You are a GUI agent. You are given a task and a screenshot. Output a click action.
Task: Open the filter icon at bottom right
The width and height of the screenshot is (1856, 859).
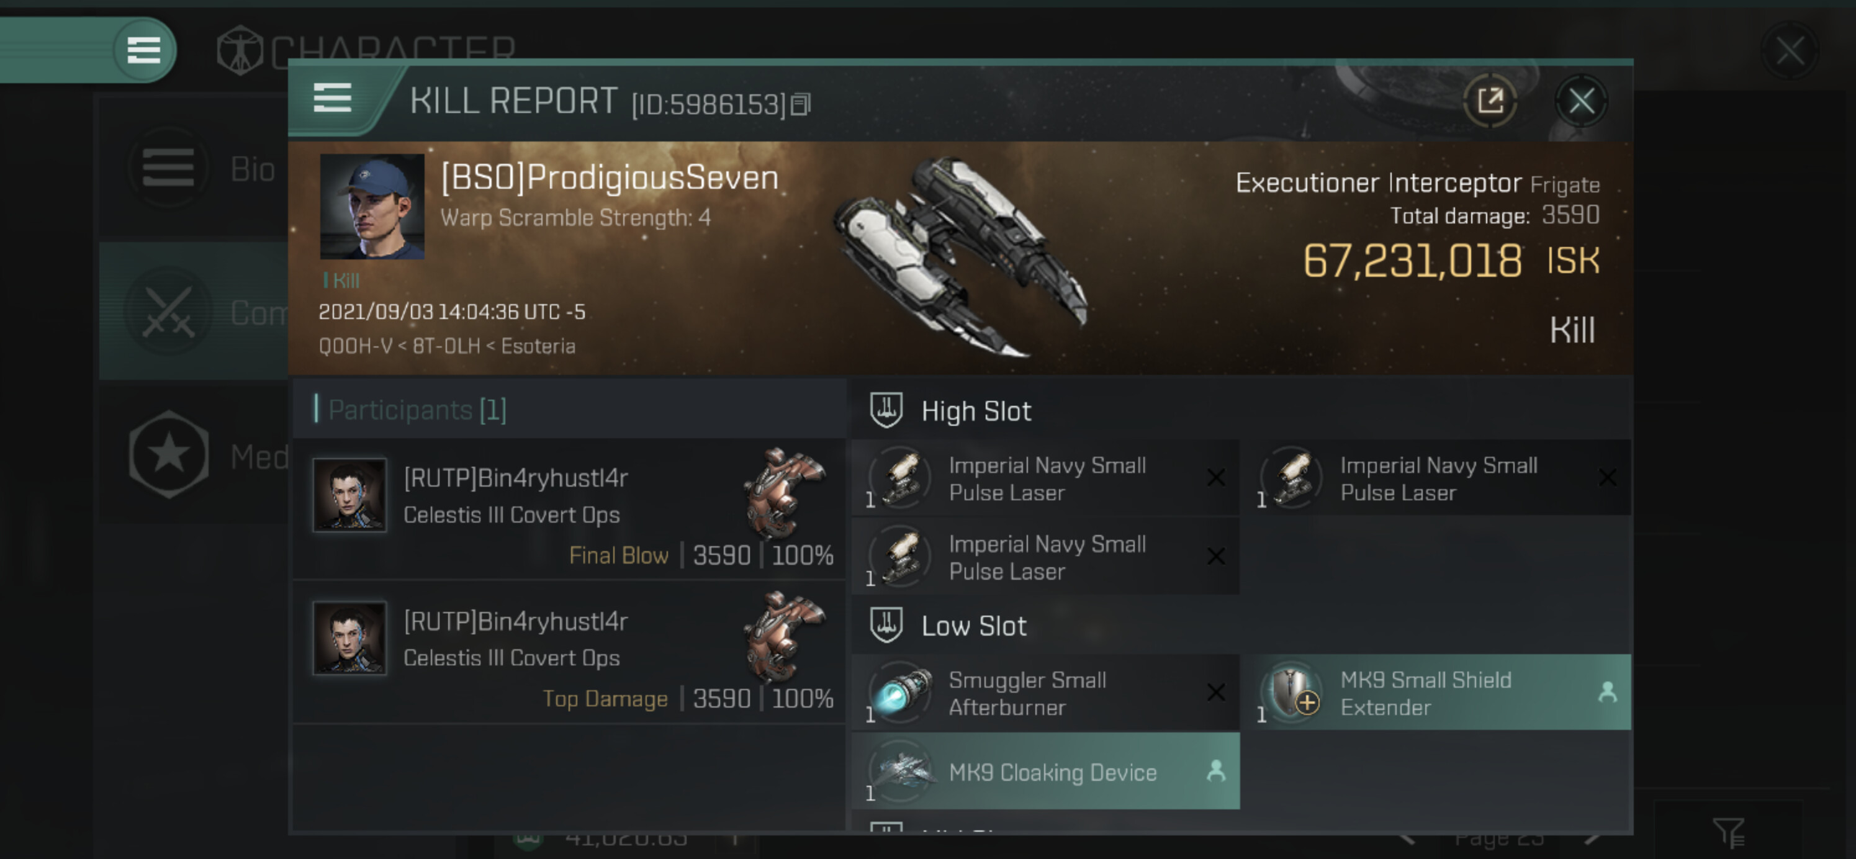point(1728,832)
